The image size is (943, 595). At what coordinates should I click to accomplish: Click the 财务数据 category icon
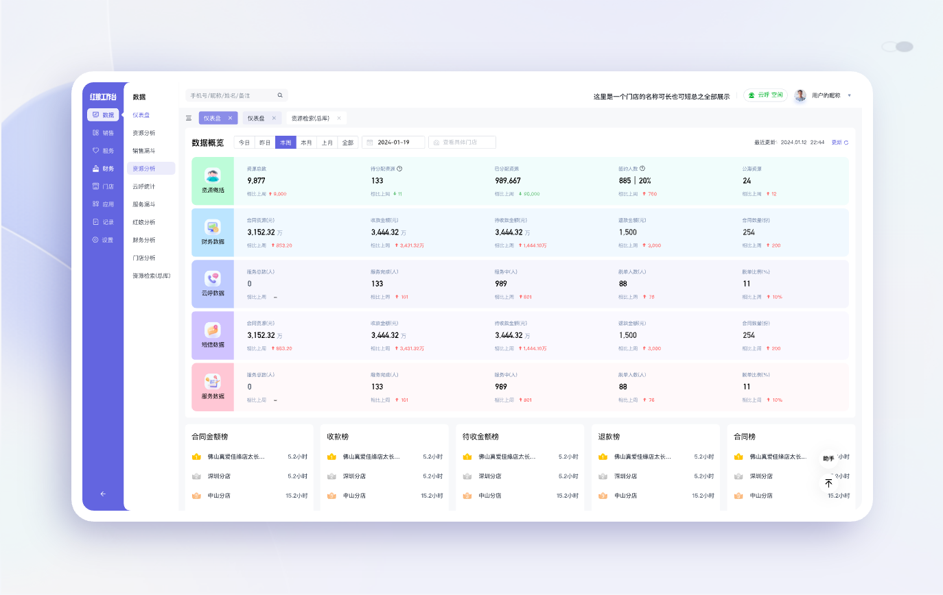point(213,227)
